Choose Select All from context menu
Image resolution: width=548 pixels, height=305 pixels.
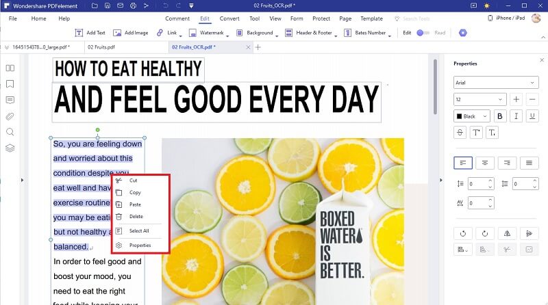139,230
